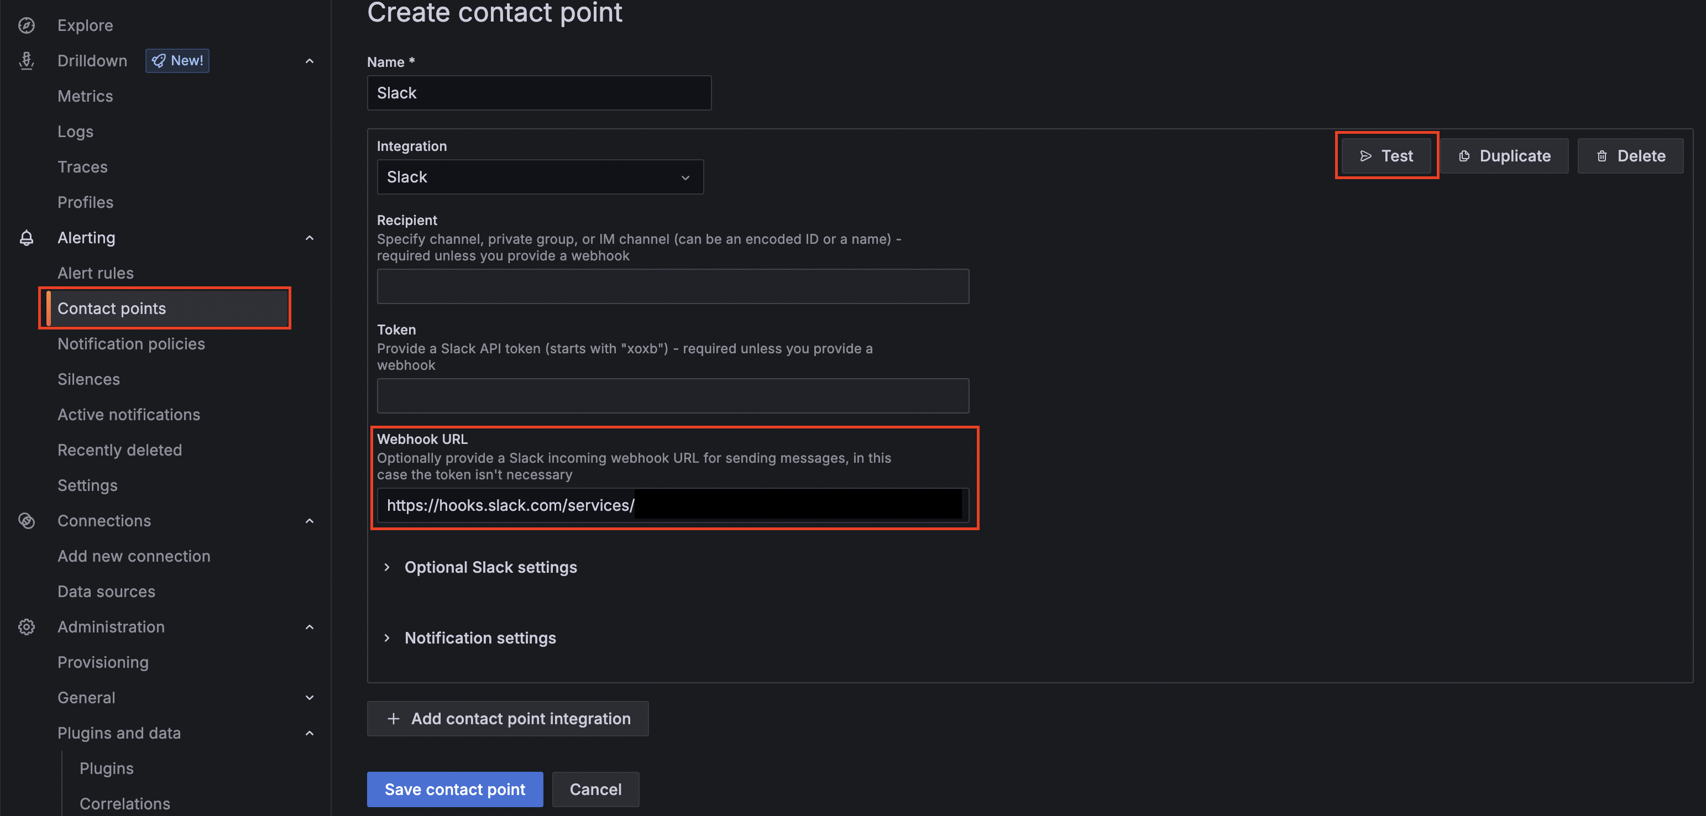1706x816 pixels.
Task: Open Silences page
Action: click(x=88, y=379)
